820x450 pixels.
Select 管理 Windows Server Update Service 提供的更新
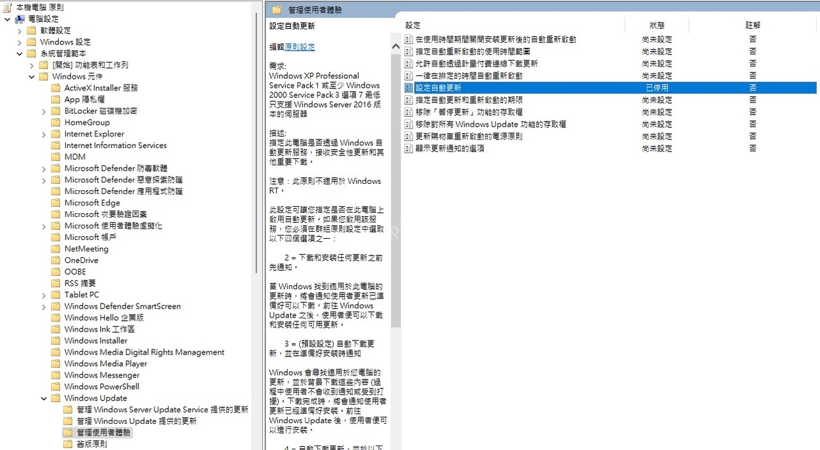162,410
